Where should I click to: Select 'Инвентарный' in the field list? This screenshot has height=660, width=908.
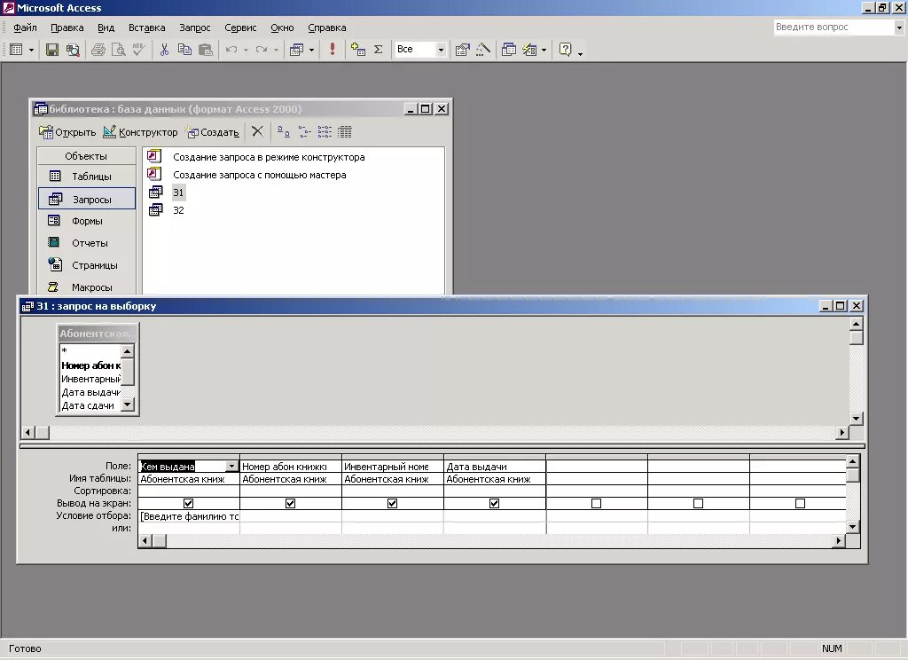(90, 379)
